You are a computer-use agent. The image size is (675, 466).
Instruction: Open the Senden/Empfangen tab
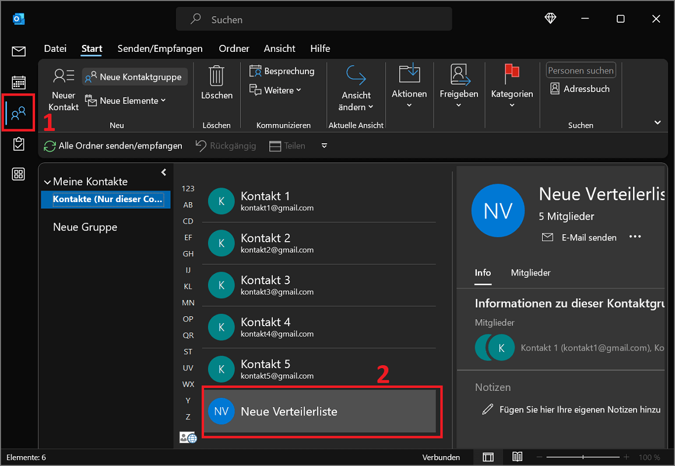[160, 48]
